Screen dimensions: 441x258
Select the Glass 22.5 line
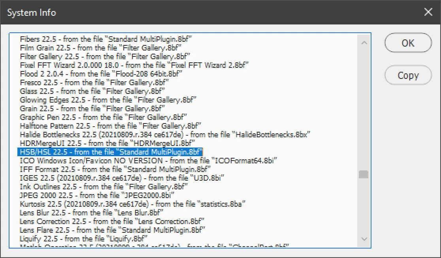92,91
